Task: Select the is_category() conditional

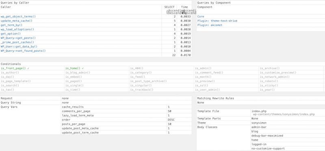Action: click(141, 72)
